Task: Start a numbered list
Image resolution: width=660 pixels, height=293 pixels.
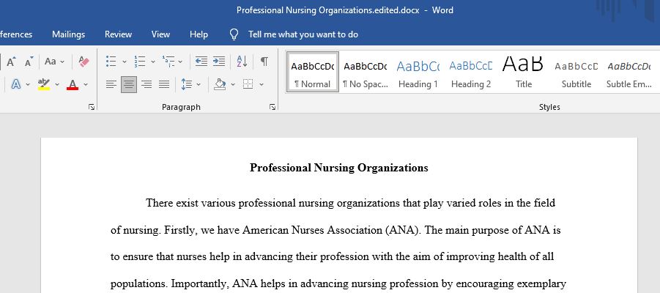Action: pyautogui.click(x=140, y=62)
